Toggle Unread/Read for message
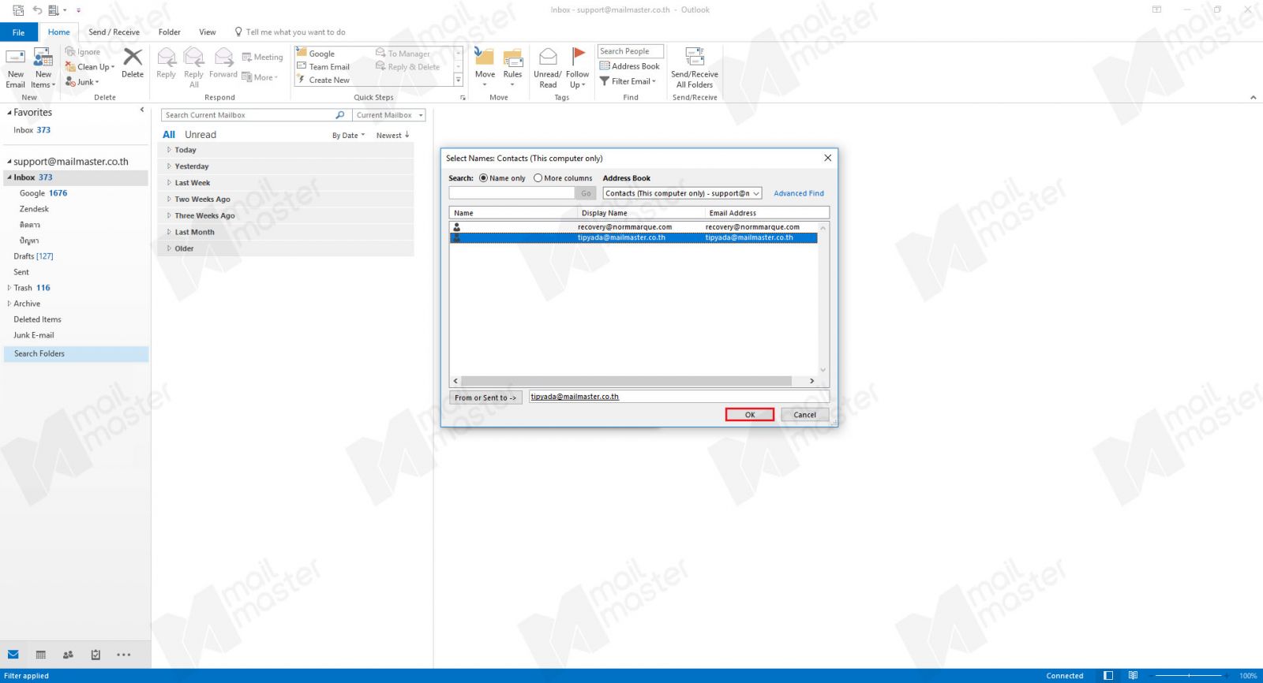This screenshot has height=683, width=1263. coord(548,68)
